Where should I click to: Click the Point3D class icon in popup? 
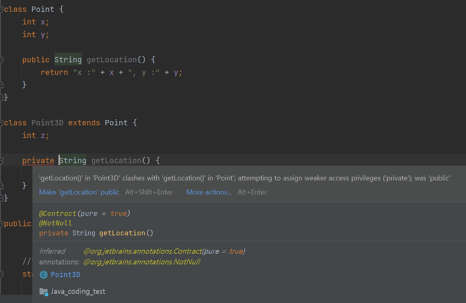[43, 275]
